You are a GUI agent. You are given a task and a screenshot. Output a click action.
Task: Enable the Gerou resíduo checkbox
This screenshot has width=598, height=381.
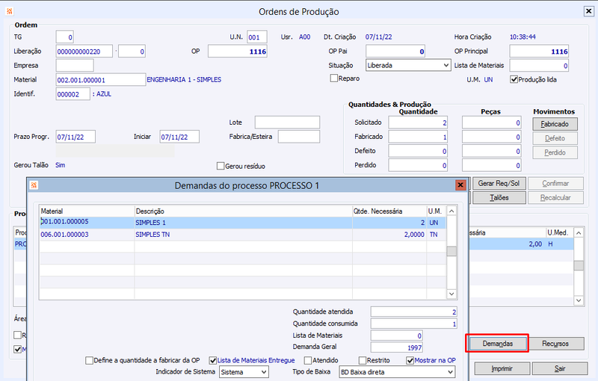(221, 166)
